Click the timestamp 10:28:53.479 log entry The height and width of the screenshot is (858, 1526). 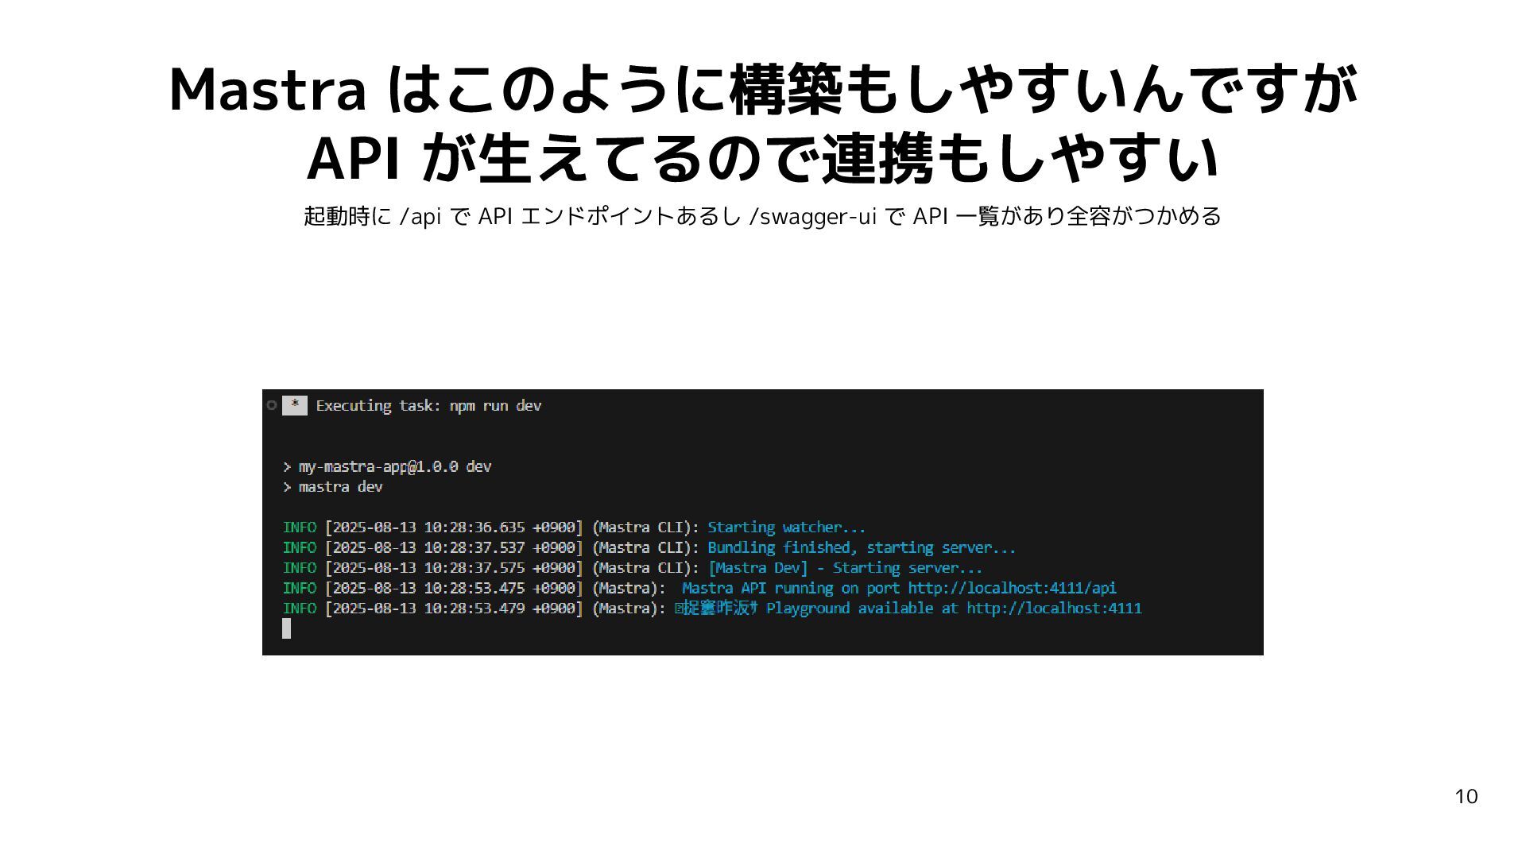pos(454,609)
